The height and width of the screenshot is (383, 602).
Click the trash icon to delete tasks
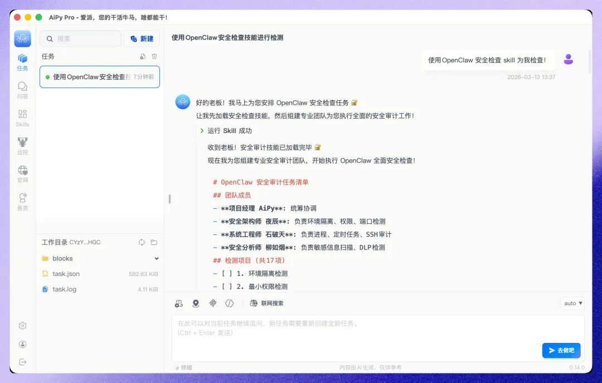point(154,56)
